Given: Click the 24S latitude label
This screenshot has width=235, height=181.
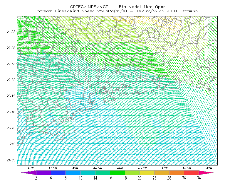Looking at the screenshot, I should pyautogui.click(x=13, y=144).
